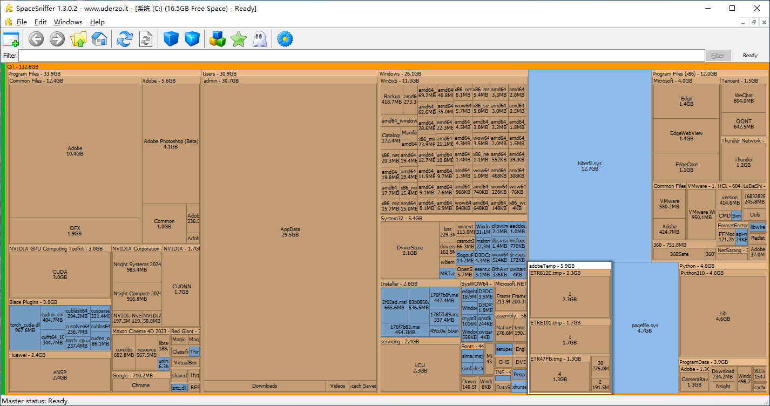Select the hiberfil.sys 12.7GB block
The width and height of the screenshot is (770, 406).
click(590, 165)
